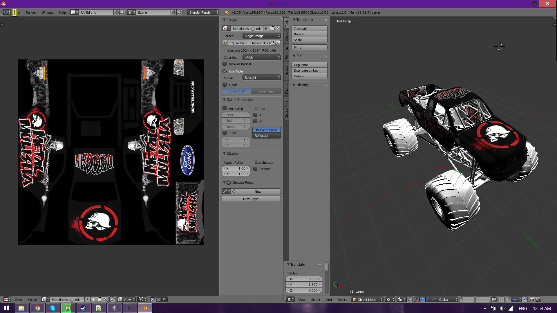Click the New Layer button

point(251,199)
